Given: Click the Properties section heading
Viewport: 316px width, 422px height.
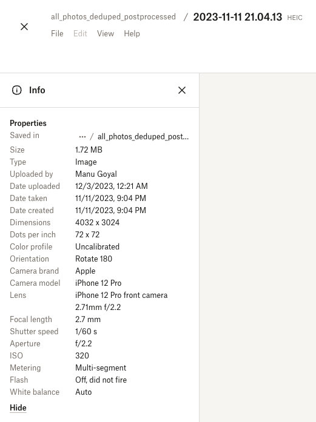Looking at the screenshot, I should pyautogui.click(x=28, y=123).
